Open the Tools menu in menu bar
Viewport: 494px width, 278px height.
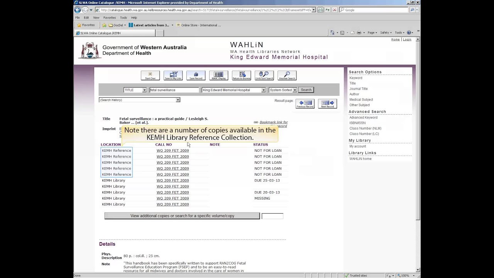point(123,18)
